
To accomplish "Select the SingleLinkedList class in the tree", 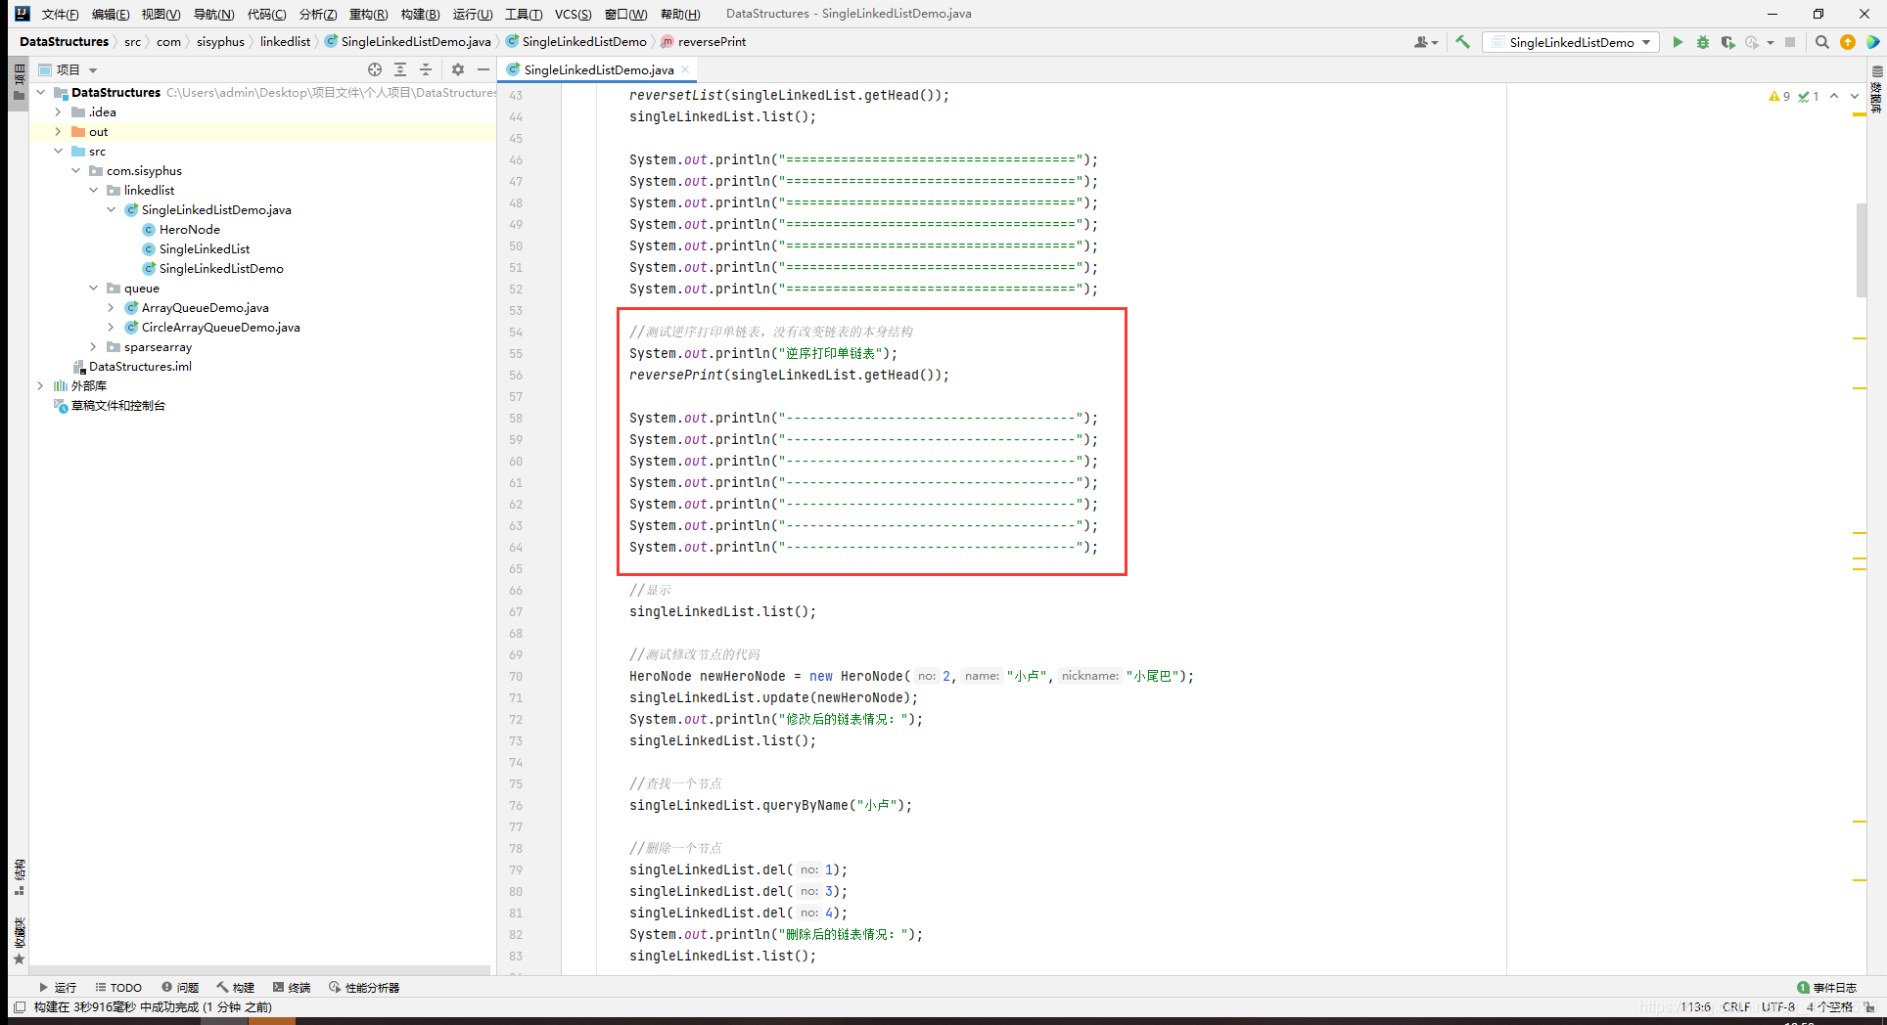I will (204, 248).
